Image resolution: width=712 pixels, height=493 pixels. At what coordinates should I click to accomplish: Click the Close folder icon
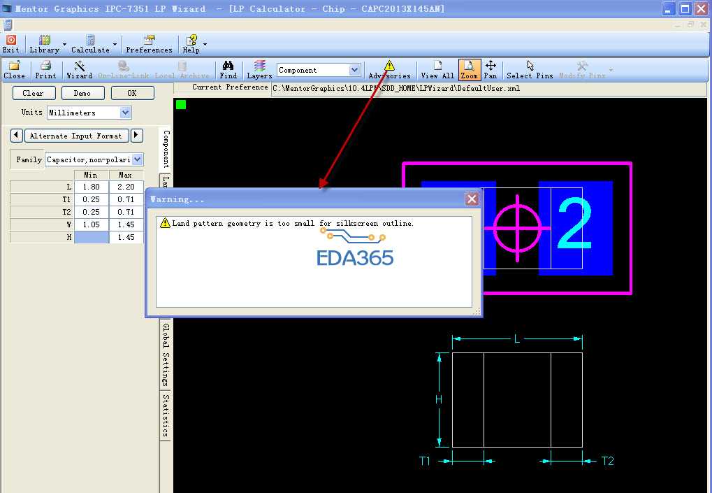[14, 70]
